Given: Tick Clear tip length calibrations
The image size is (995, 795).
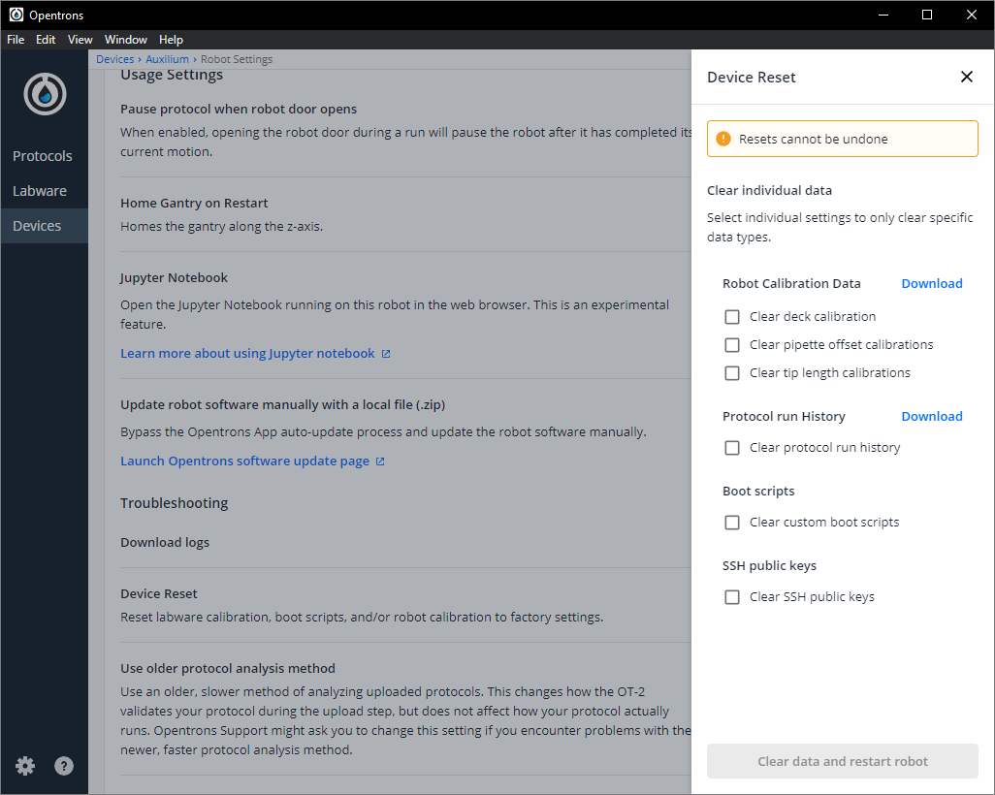Looking at the screenshot, I should click(x=732, y=373).
